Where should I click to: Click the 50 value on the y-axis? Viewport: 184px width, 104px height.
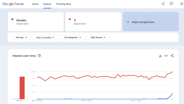(x=34, y=85)
